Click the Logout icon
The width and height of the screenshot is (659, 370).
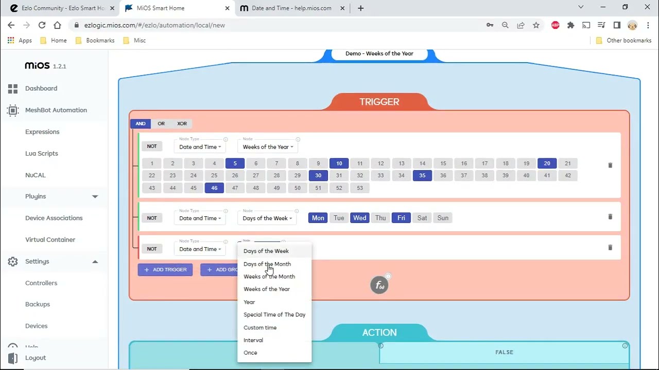(13, 358)
